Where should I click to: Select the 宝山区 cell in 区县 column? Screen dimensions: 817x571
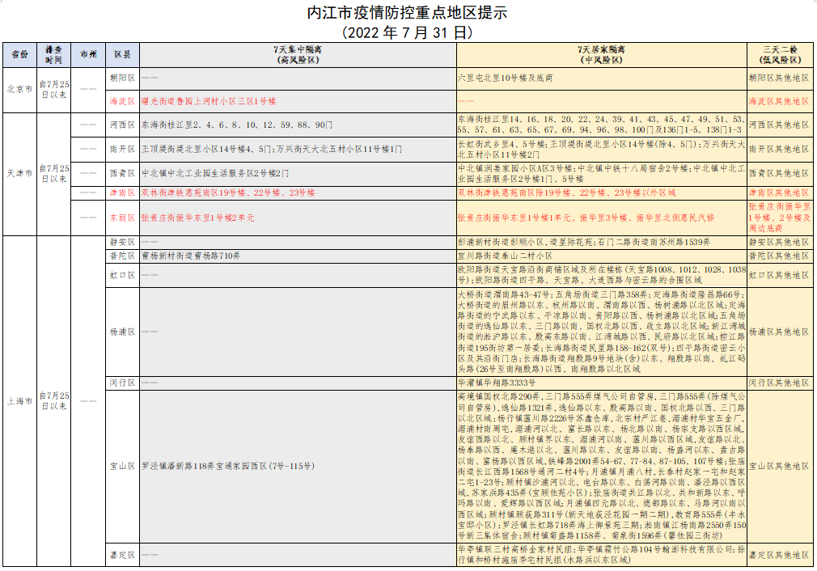[x=123, y=467]
